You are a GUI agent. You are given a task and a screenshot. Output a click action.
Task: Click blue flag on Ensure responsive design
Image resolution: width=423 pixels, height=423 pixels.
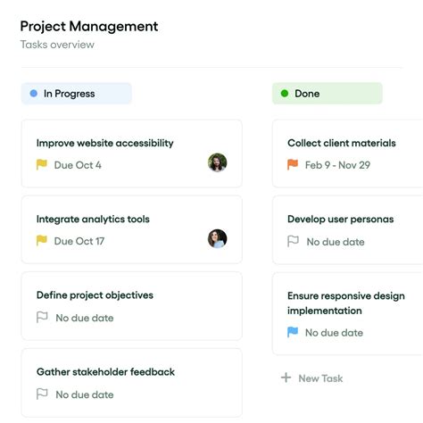click(293, 332)
